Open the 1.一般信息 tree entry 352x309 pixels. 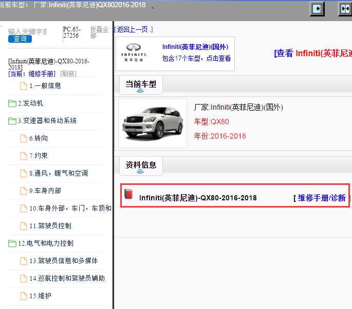coord(45,85)
